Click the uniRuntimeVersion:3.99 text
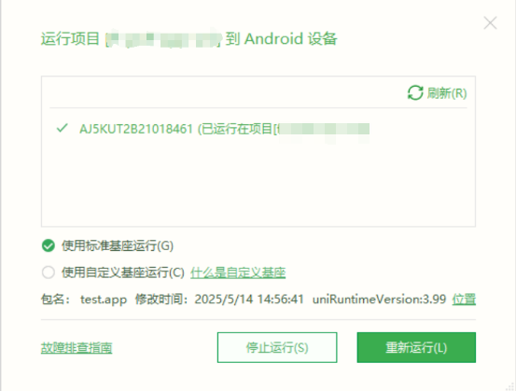The width and height of the screenshot is (516, 391). click(x=379, y=300)
